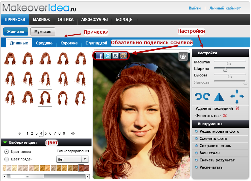Select the Цвет волос radio button
The image size is (251, 181).
point(7,151)
